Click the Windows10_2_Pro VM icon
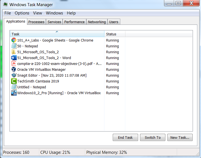The width and height of the screenshot is (201, 158). click(x=14, y=93)
